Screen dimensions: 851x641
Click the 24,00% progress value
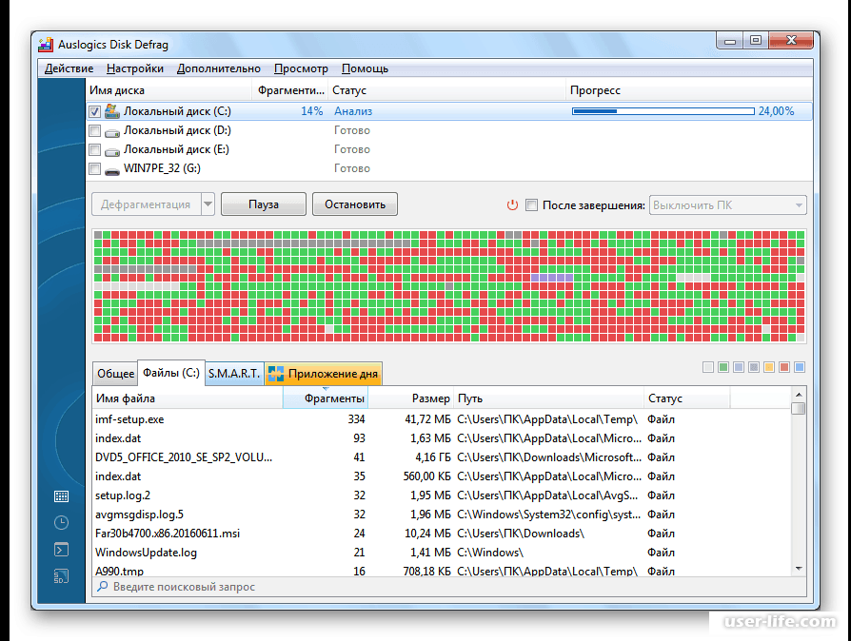coord(776,111)
